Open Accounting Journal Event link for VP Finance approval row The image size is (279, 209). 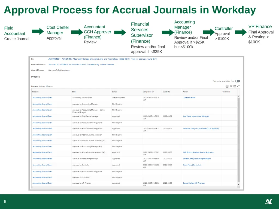click(42, 183)
